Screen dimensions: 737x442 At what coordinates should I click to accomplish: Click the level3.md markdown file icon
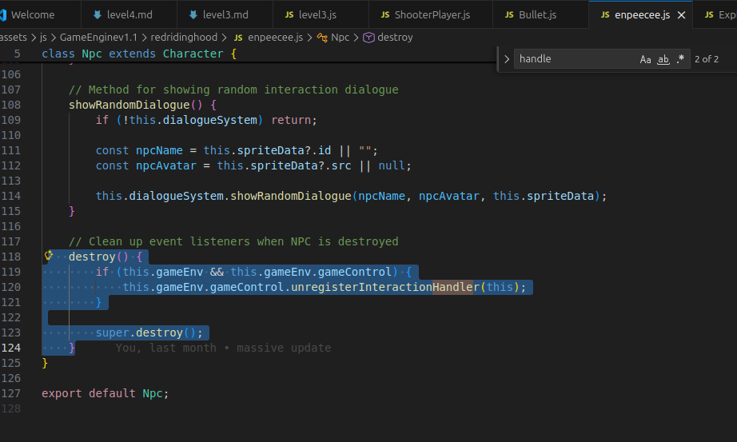(x=193, y=15)
